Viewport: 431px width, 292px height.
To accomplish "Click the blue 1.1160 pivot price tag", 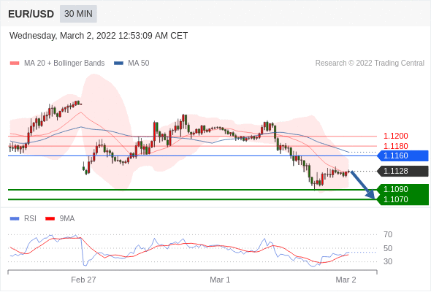I will (x=403, y=155).
